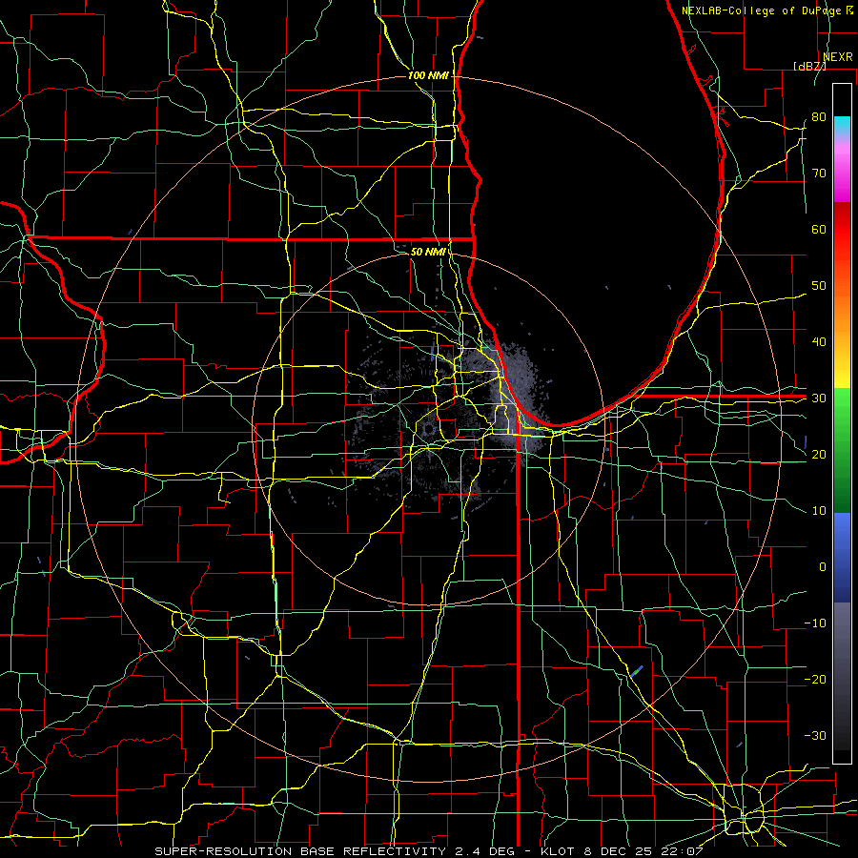
Task: Click the 100 NMI range ring label
Action: [x=428, y=75]
